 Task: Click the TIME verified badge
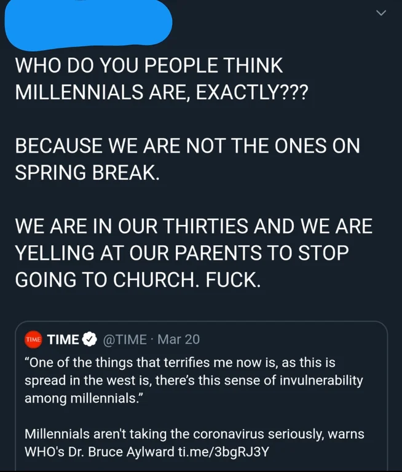[90, 339]
